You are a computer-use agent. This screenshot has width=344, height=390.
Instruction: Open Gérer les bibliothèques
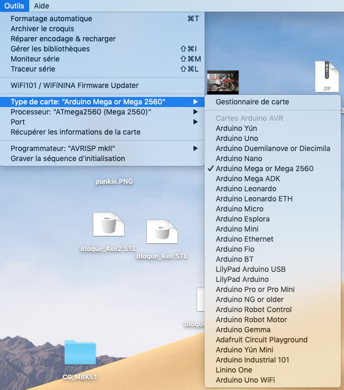(102, 49)
